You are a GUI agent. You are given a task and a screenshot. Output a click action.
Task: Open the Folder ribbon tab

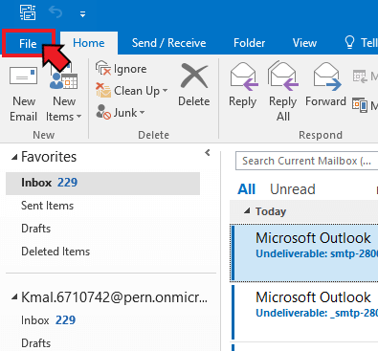pyautogui.click(x=249, y=43)
